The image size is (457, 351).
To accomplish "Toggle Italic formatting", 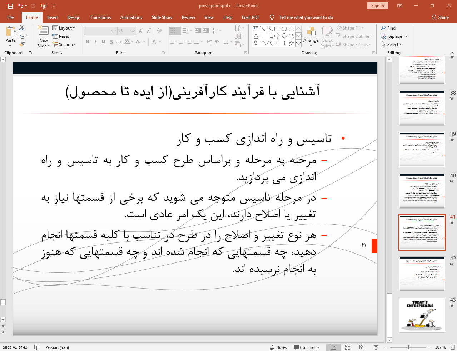I will click(x=95, y=42).
